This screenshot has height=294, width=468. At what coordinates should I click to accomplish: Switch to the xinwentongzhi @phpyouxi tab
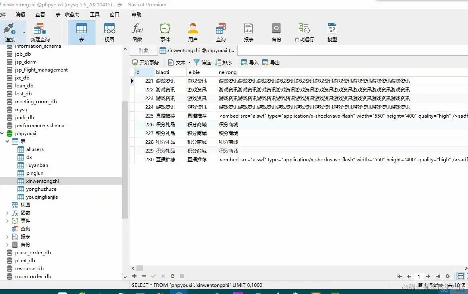tap(197, 50)
